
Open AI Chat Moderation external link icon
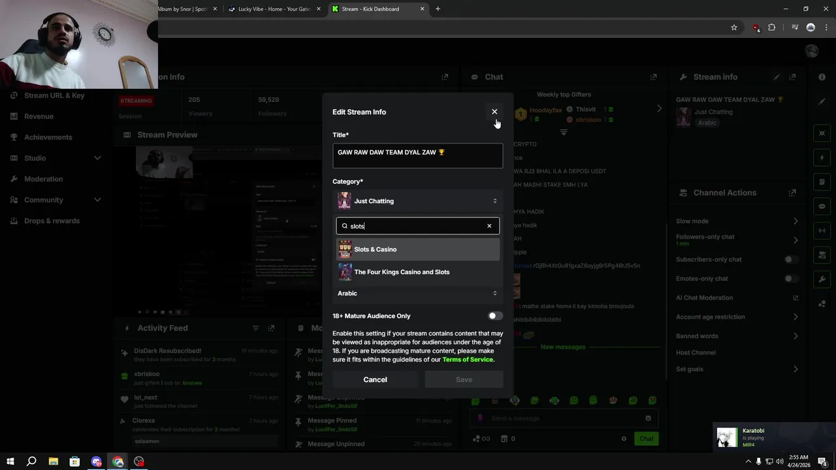(x=796, y=298)
